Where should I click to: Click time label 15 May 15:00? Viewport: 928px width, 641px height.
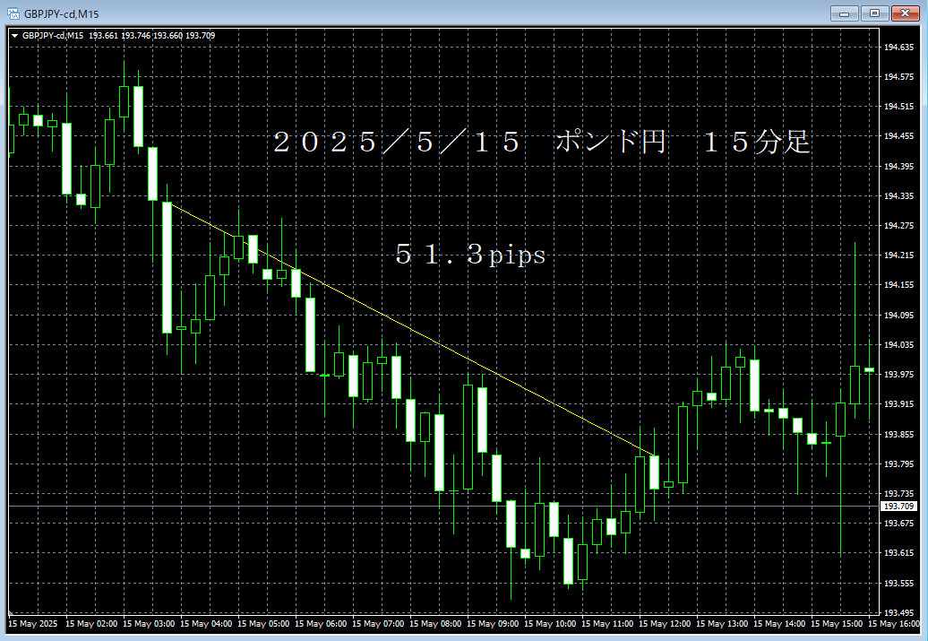pos(837,623)
